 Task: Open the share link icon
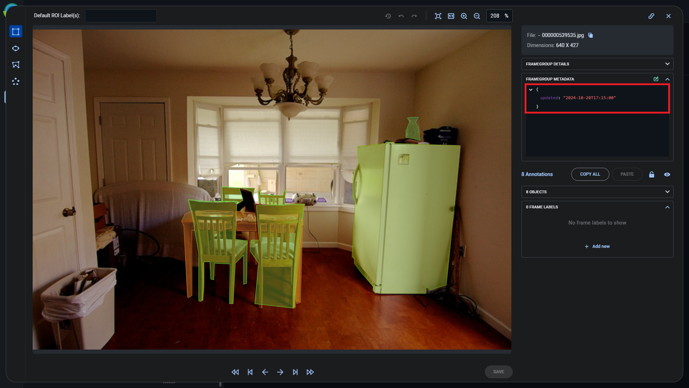point(651,16)
